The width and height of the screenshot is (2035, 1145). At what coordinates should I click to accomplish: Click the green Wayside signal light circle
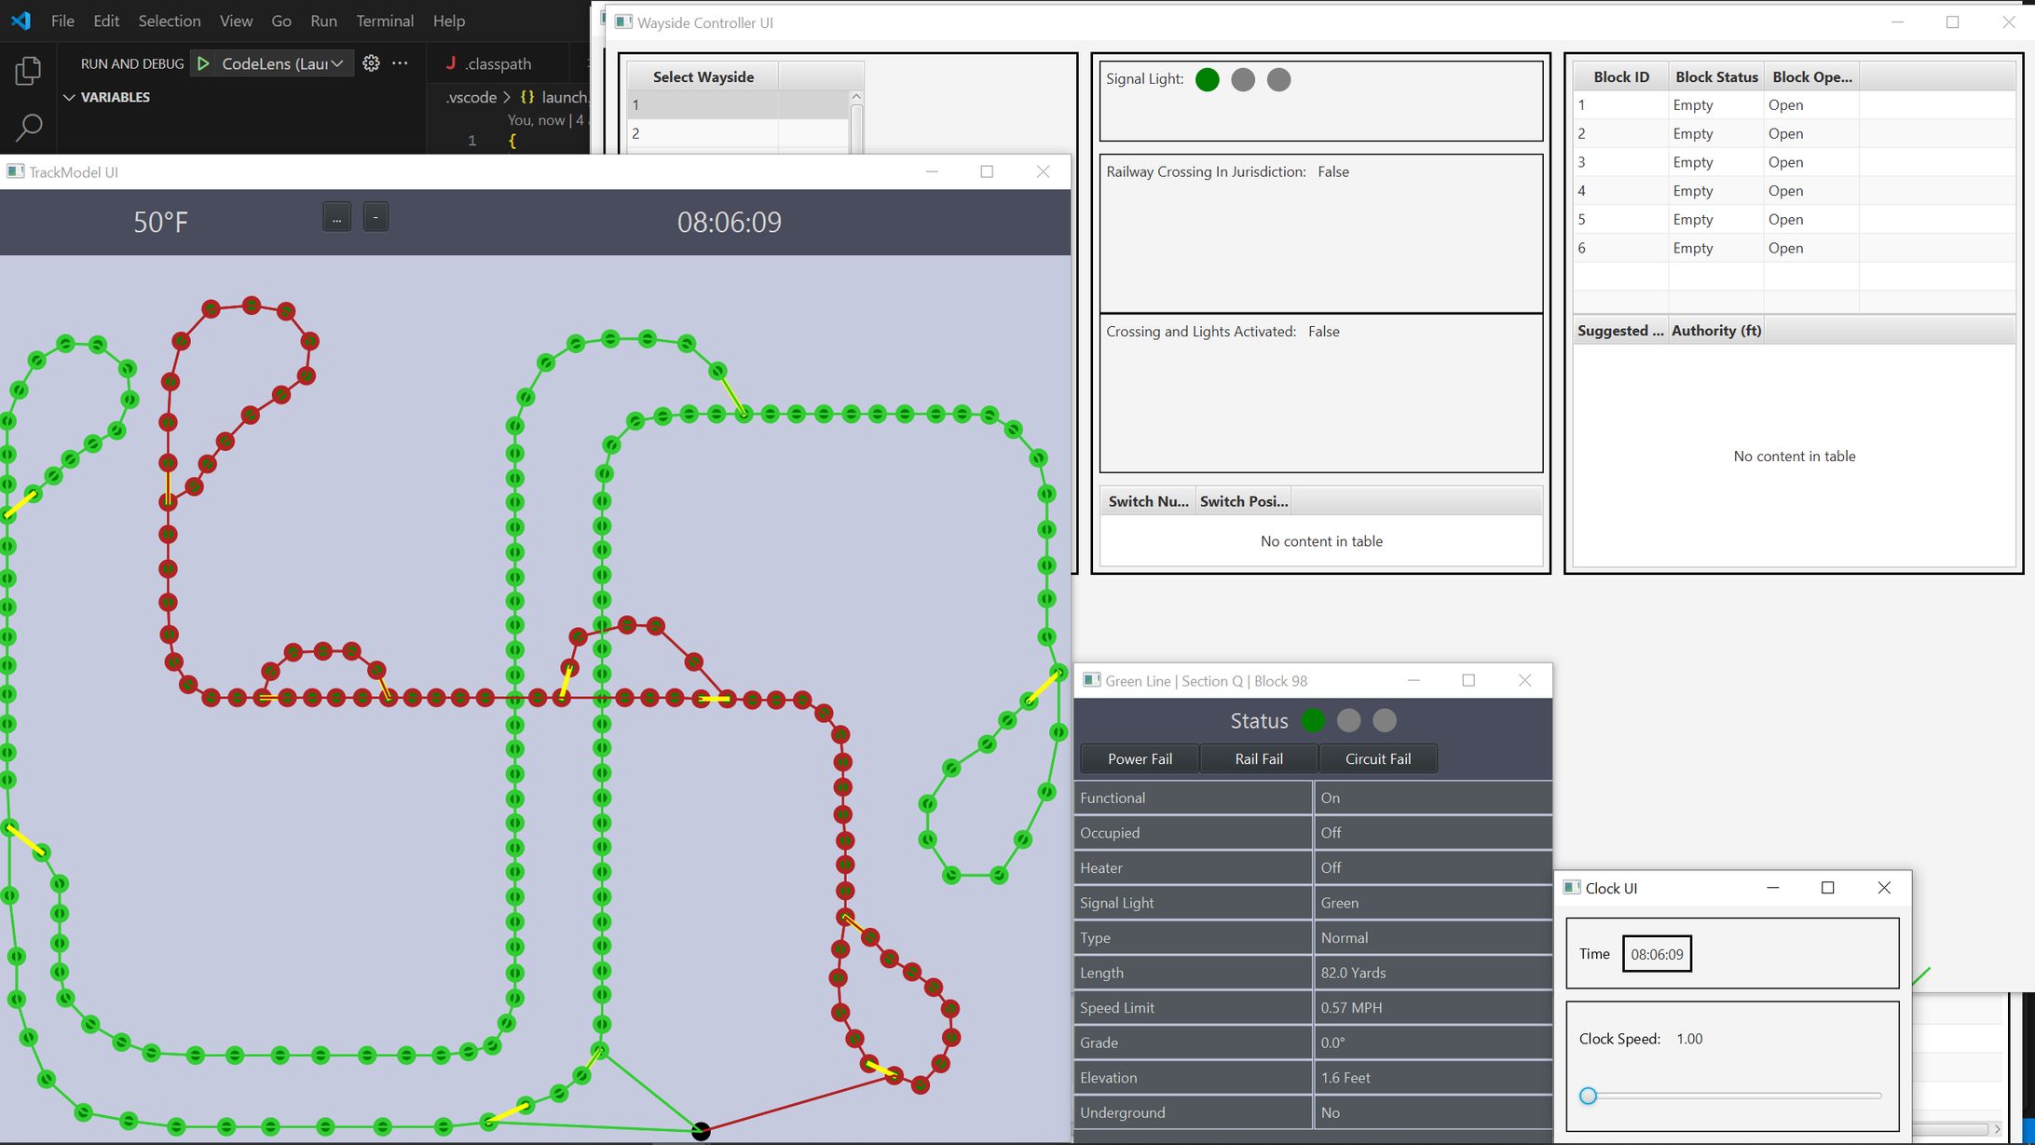tap(1207, 80)
